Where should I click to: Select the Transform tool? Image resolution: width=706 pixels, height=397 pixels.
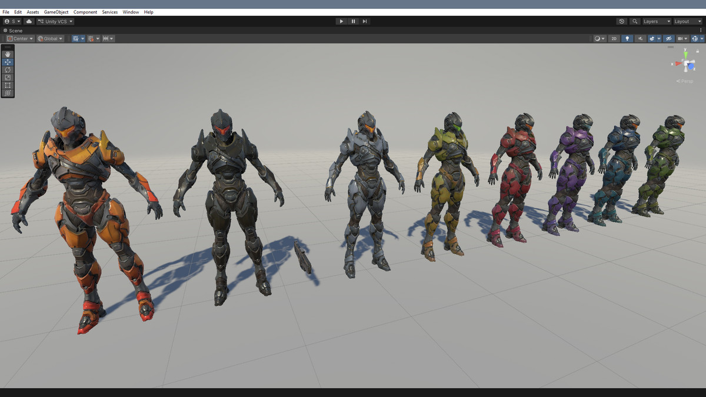coord(8,93)
